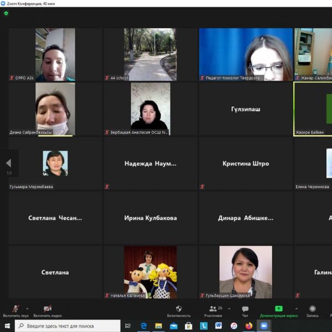Viewport: 332px width, 332px height.
Task: Start Демонстрация экрана screen share
Action: [279, 311]
